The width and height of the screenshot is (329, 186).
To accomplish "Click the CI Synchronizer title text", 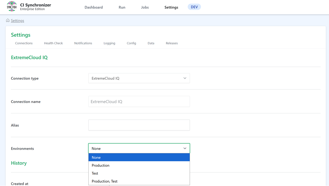I will click(35, 5).
